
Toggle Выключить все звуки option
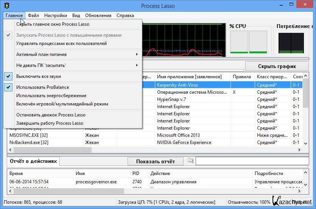click(38, 76)
